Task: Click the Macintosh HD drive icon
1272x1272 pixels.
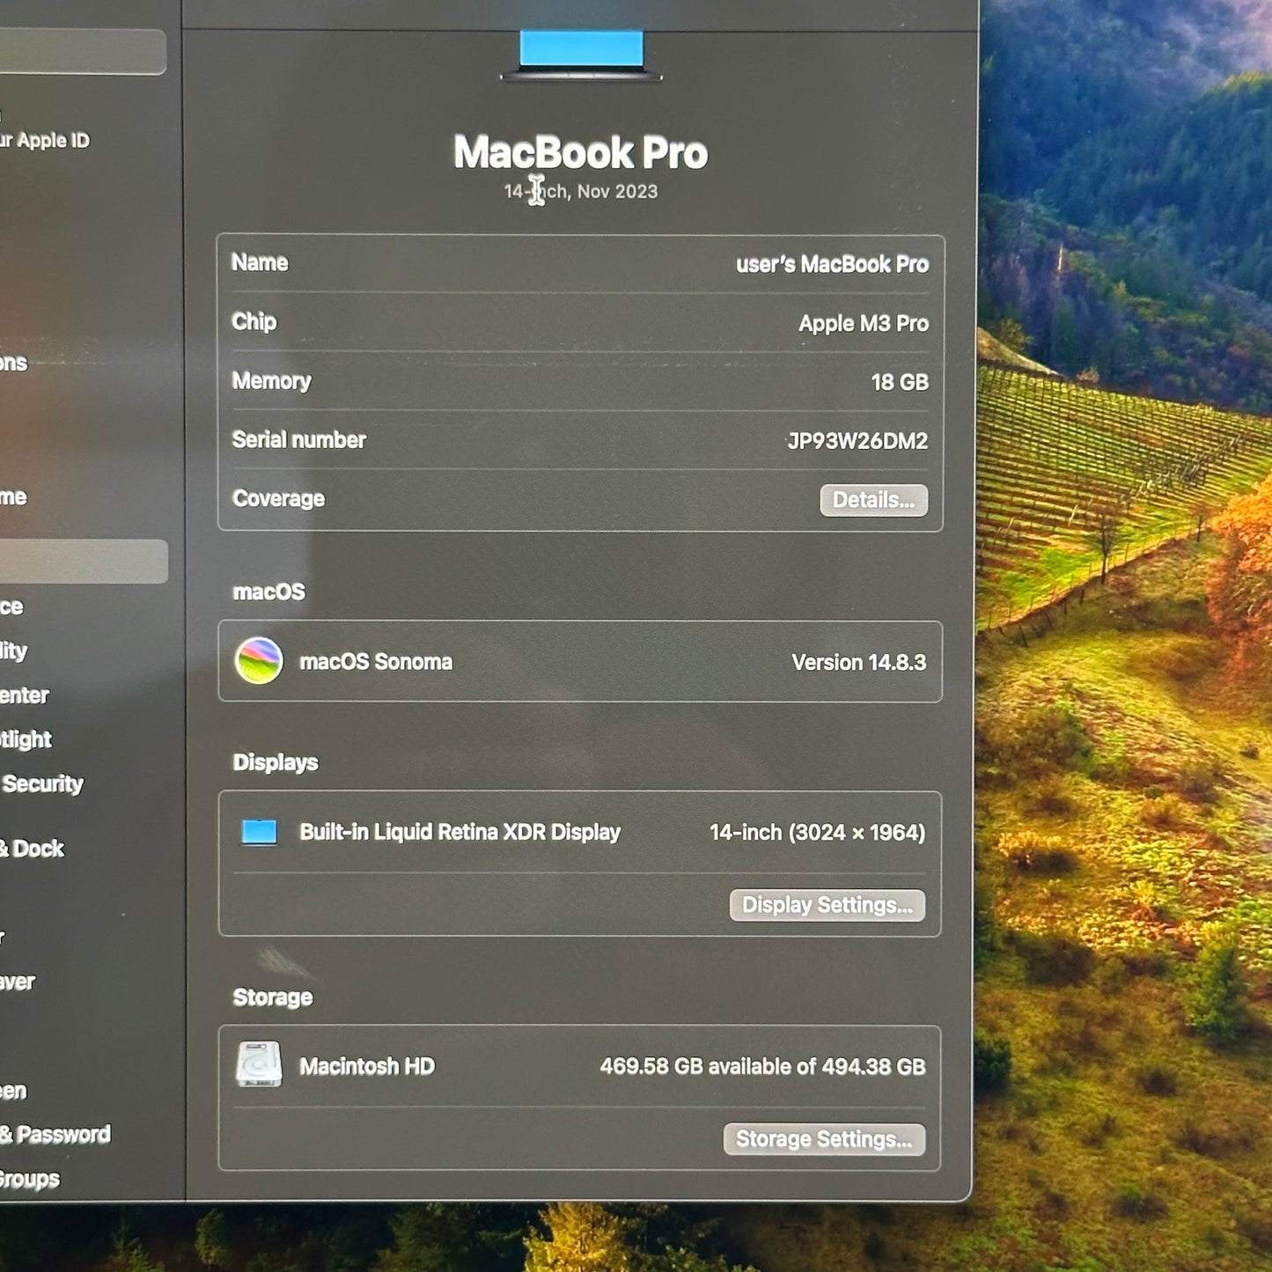Action: coord(259,1064)
